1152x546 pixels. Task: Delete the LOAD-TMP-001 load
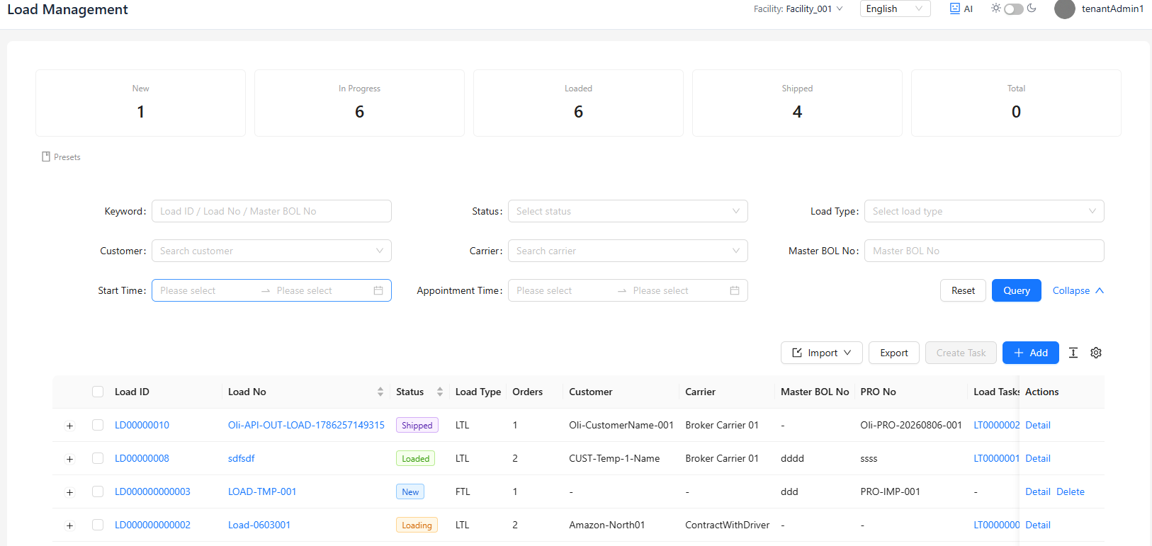click(x=1071, y=491)
